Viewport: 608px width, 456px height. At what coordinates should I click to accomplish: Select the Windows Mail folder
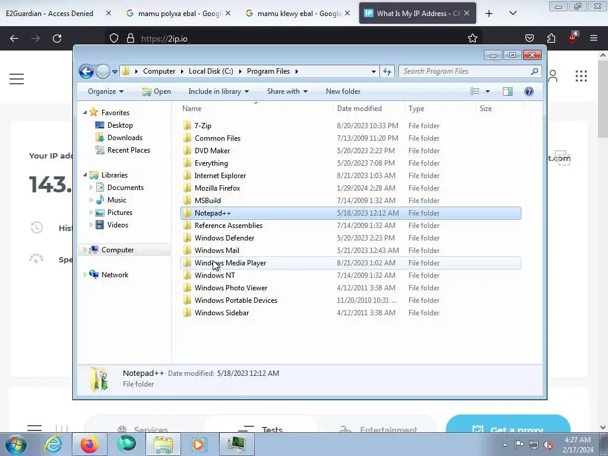coord(217,251)
